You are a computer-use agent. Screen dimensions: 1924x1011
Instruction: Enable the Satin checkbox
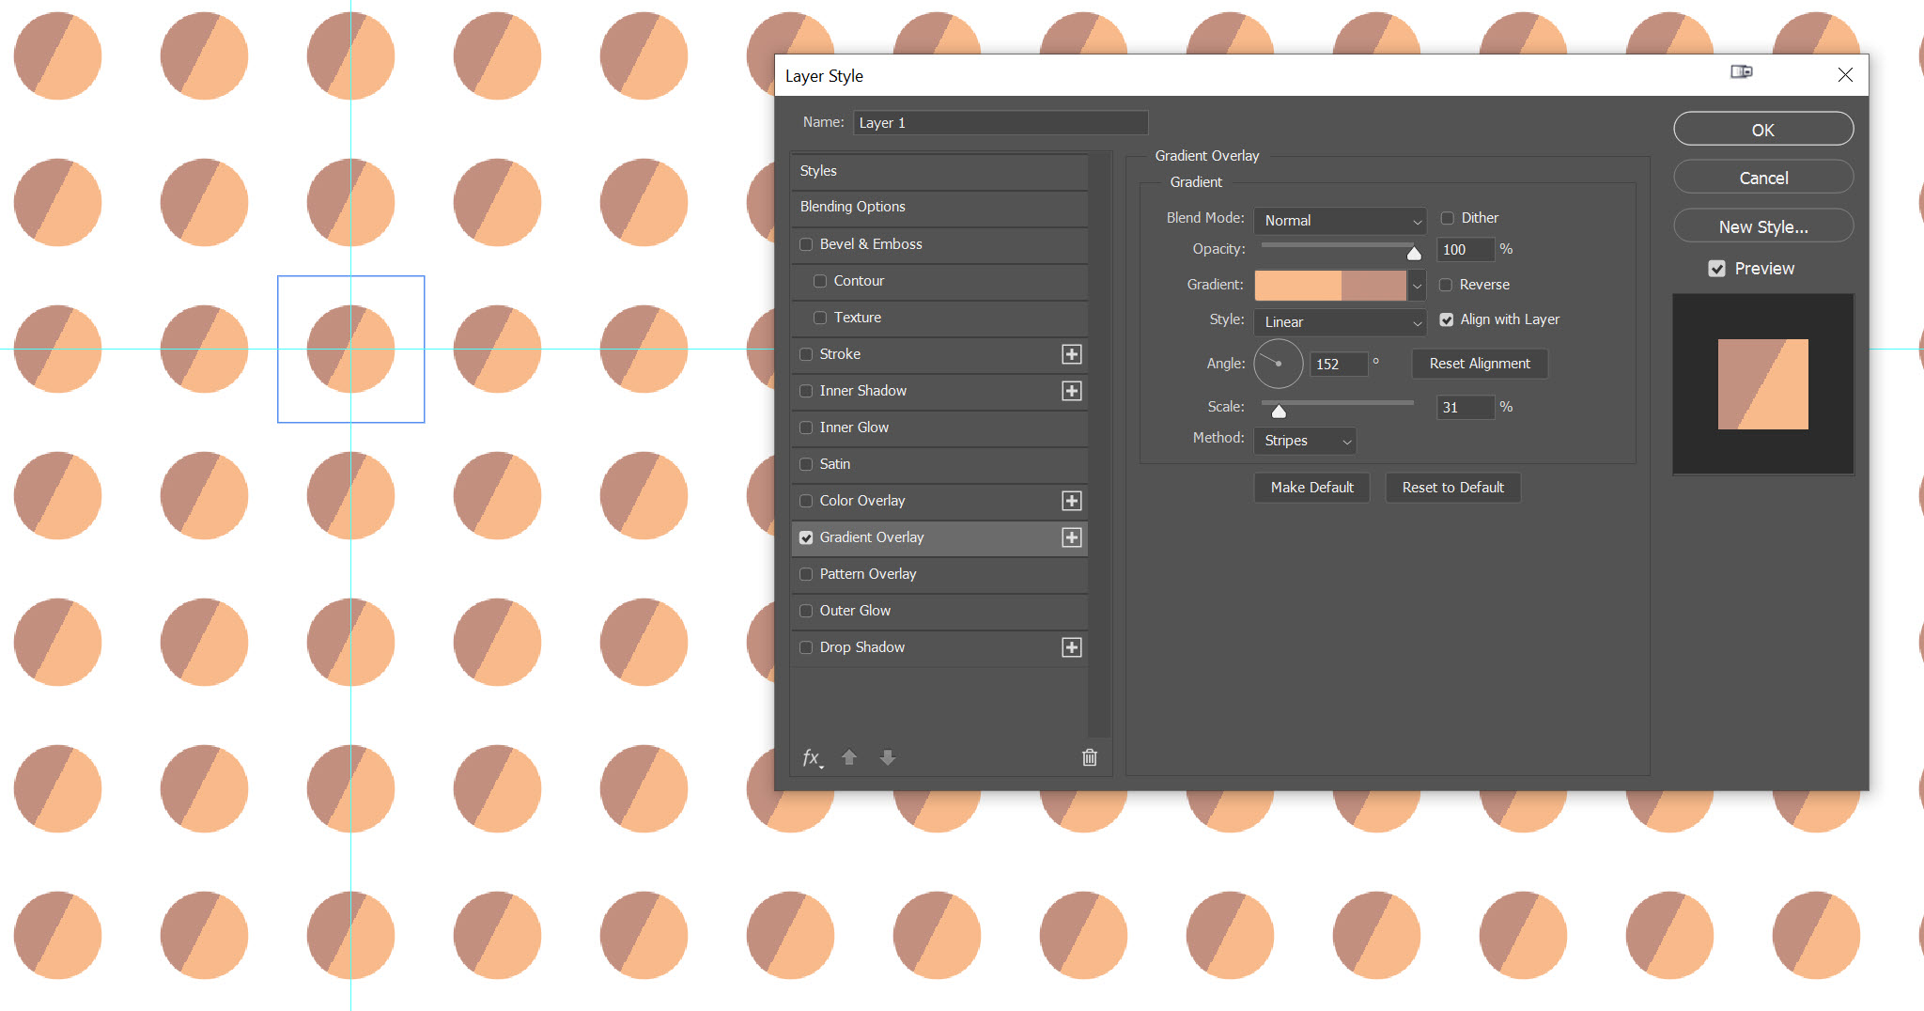click(806, 464)
